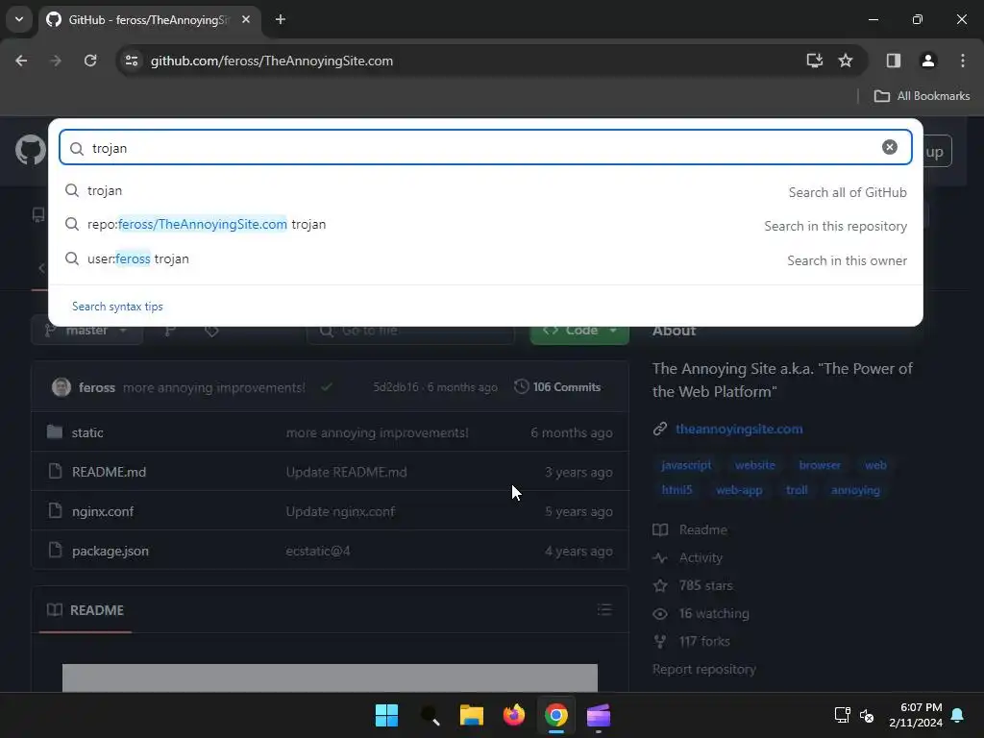Go back to previous page
Image resolution: width=984 pixels, height=738 pixels.
(21, 61)
